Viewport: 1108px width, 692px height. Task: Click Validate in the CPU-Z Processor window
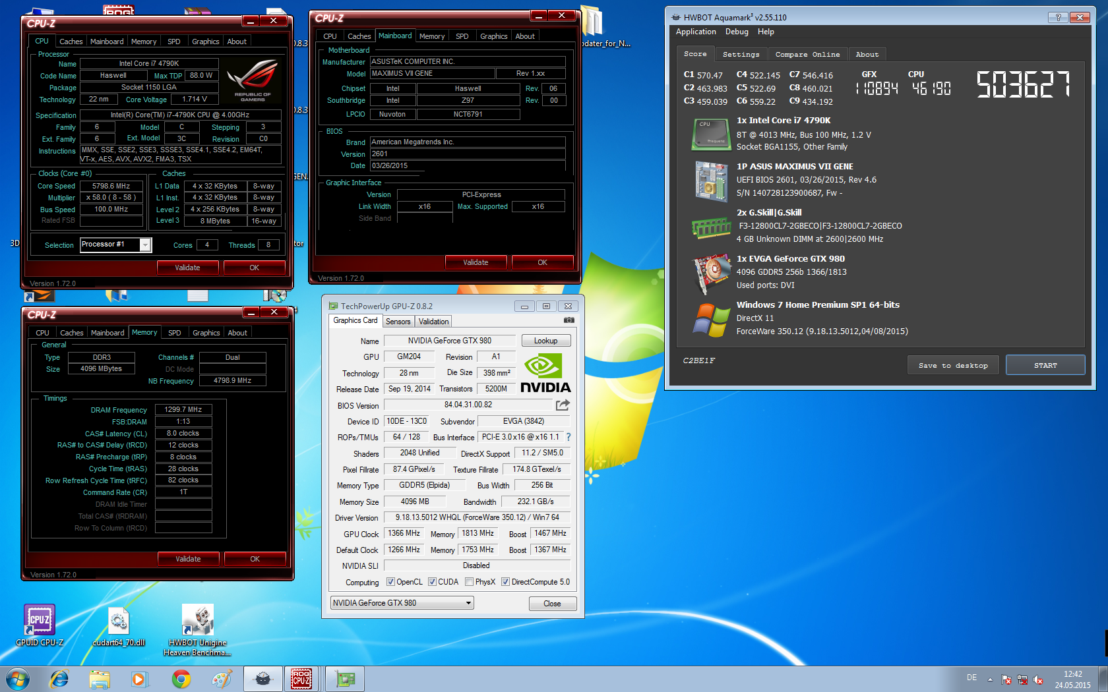(187, 268)
